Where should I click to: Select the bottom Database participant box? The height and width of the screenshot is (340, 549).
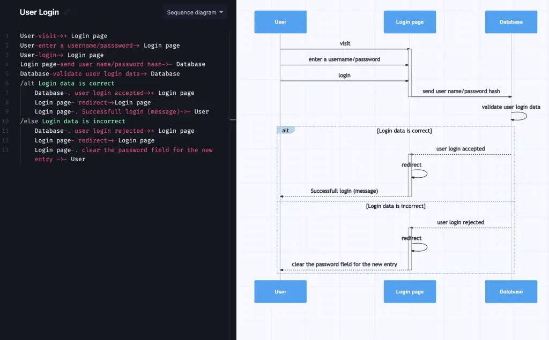[x=511, y=291]
